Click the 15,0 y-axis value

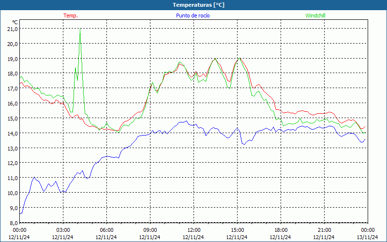(13, 118)
